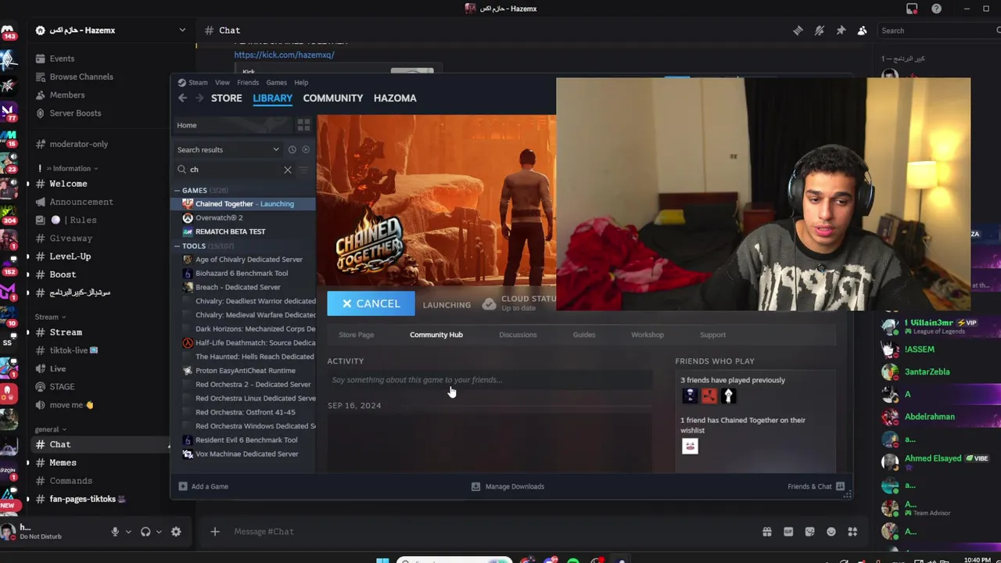This screenshot has height=563, width=1001.
Task: Deafen with the headphones icon
Action: pyautogui.click(x=145, y=532)
